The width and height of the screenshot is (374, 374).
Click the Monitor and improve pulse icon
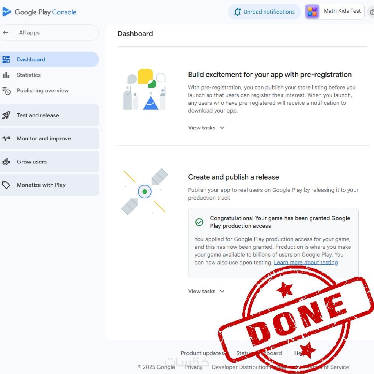coord(6,138)
